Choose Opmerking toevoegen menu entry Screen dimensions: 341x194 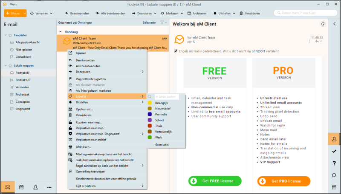tap(107, 172)
